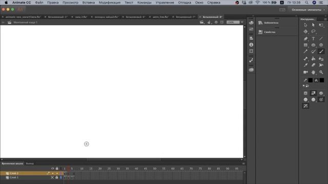Viewport: 328px width, 184px height.
Task: Toggle object drawing mode option
Action: [305, 93]
